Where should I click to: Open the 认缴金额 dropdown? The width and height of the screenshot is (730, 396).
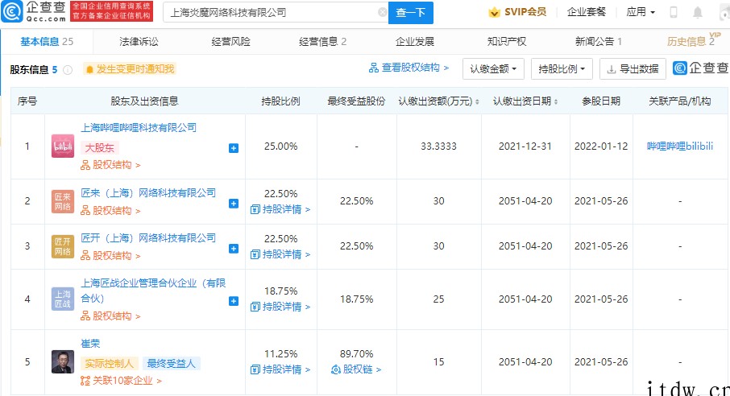(x=493, y=69)
